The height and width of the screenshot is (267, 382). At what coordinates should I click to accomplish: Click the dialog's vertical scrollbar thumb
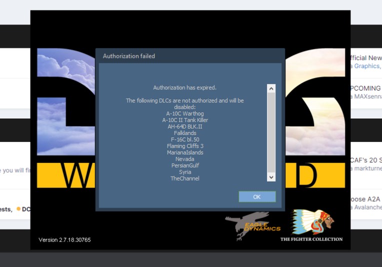coord(271,133)
